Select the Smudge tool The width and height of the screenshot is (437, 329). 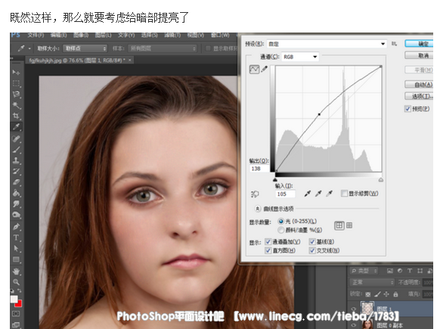point(16,203)
